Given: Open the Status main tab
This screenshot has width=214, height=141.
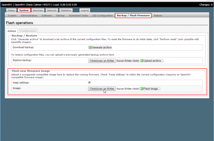Looking at the screenshot, I should pos(11,11).
